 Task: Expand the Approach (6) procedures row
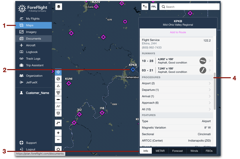point(176,103)
